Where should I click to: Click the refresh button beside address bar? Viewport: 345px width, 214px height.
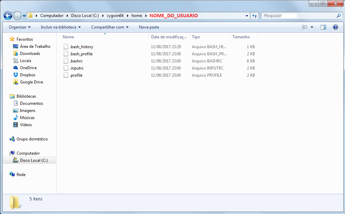(x=255, y=16)
